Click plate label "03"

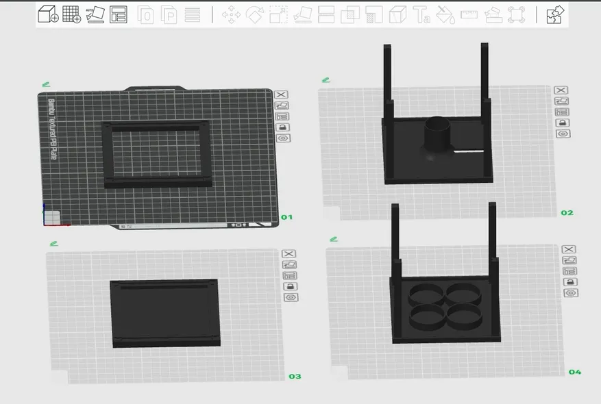[295, 377]
